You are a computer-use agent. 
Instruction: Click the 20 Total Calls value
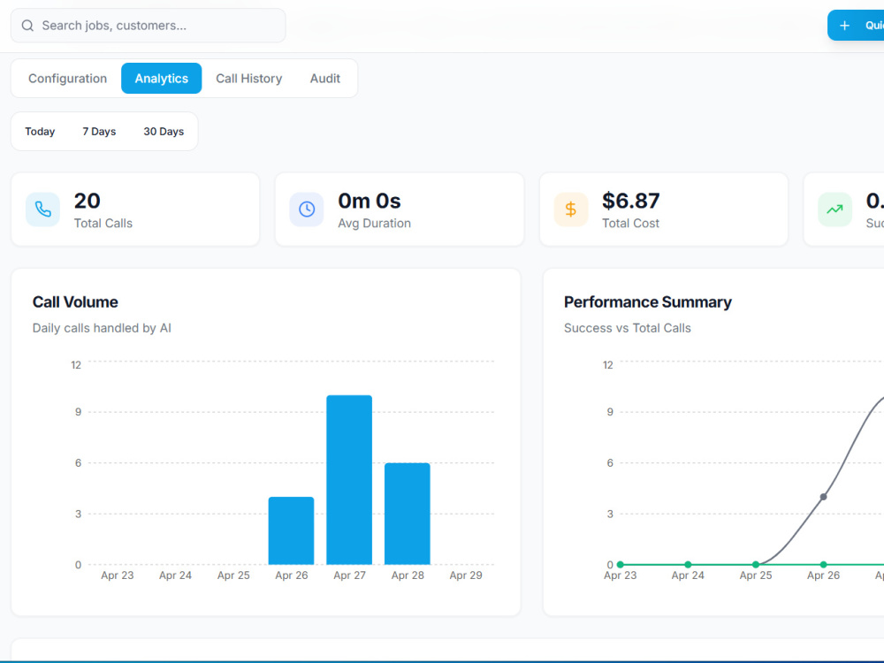tap(87, 201)
